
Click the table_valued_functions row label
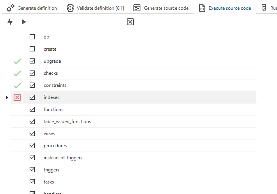67,122
